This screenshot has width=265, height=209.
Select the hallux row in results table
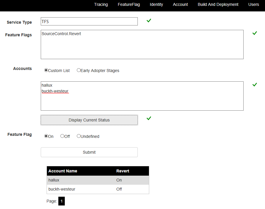coord(88,180)
